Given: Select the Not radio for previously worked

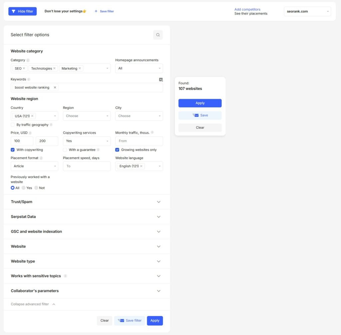Looking at the screenshot, I should [36, 188].
